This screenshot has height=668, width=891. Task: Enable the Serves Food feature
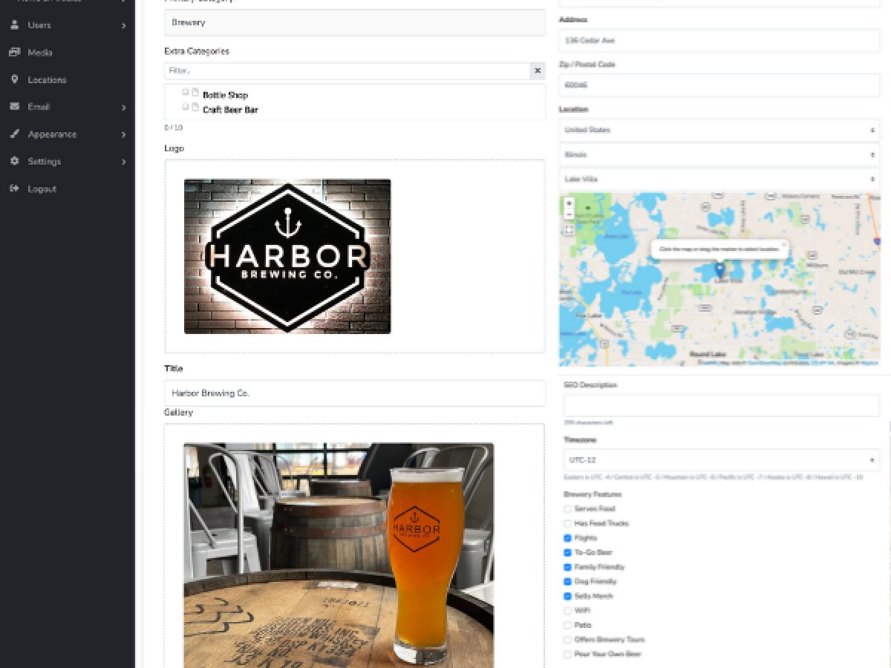point(568,509)
